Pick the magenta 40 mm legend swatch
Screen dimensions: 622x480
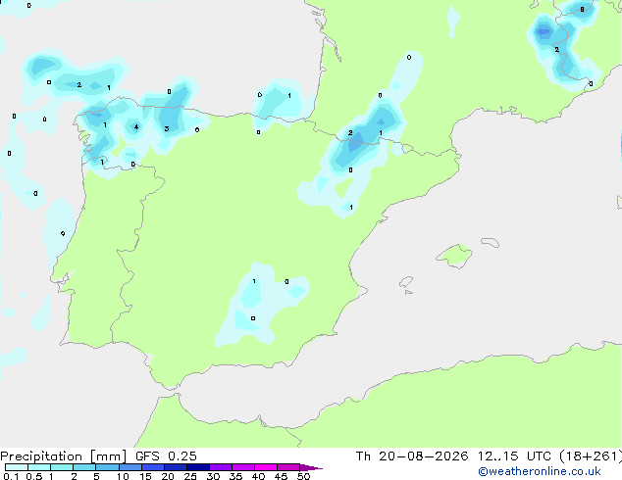click(x=266, y=467)
